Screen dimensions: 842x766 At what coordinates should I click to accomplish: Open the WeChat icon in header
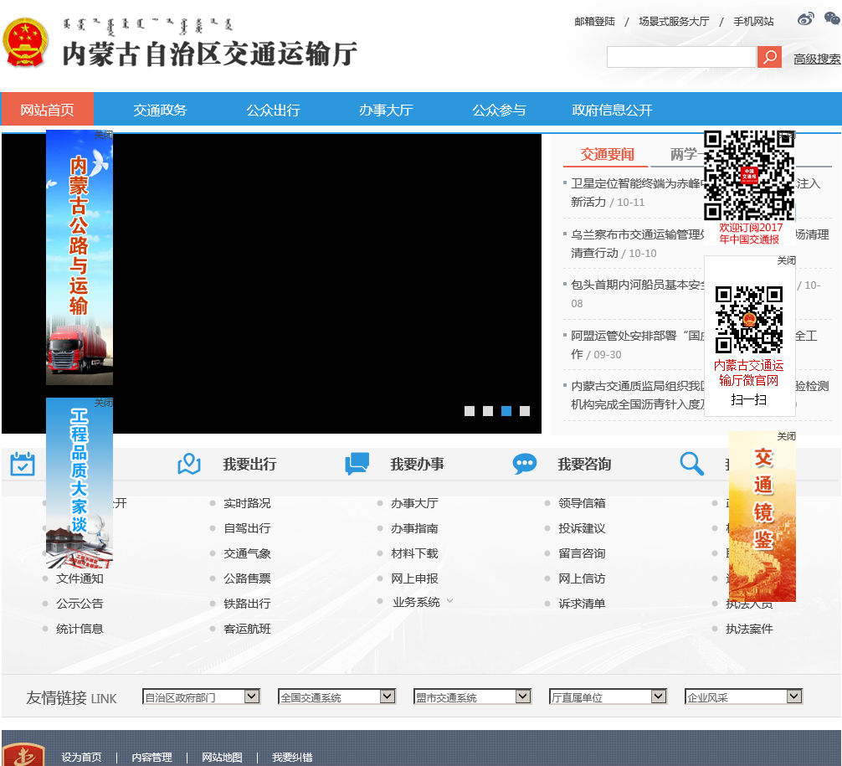click(x=831, y=19)
